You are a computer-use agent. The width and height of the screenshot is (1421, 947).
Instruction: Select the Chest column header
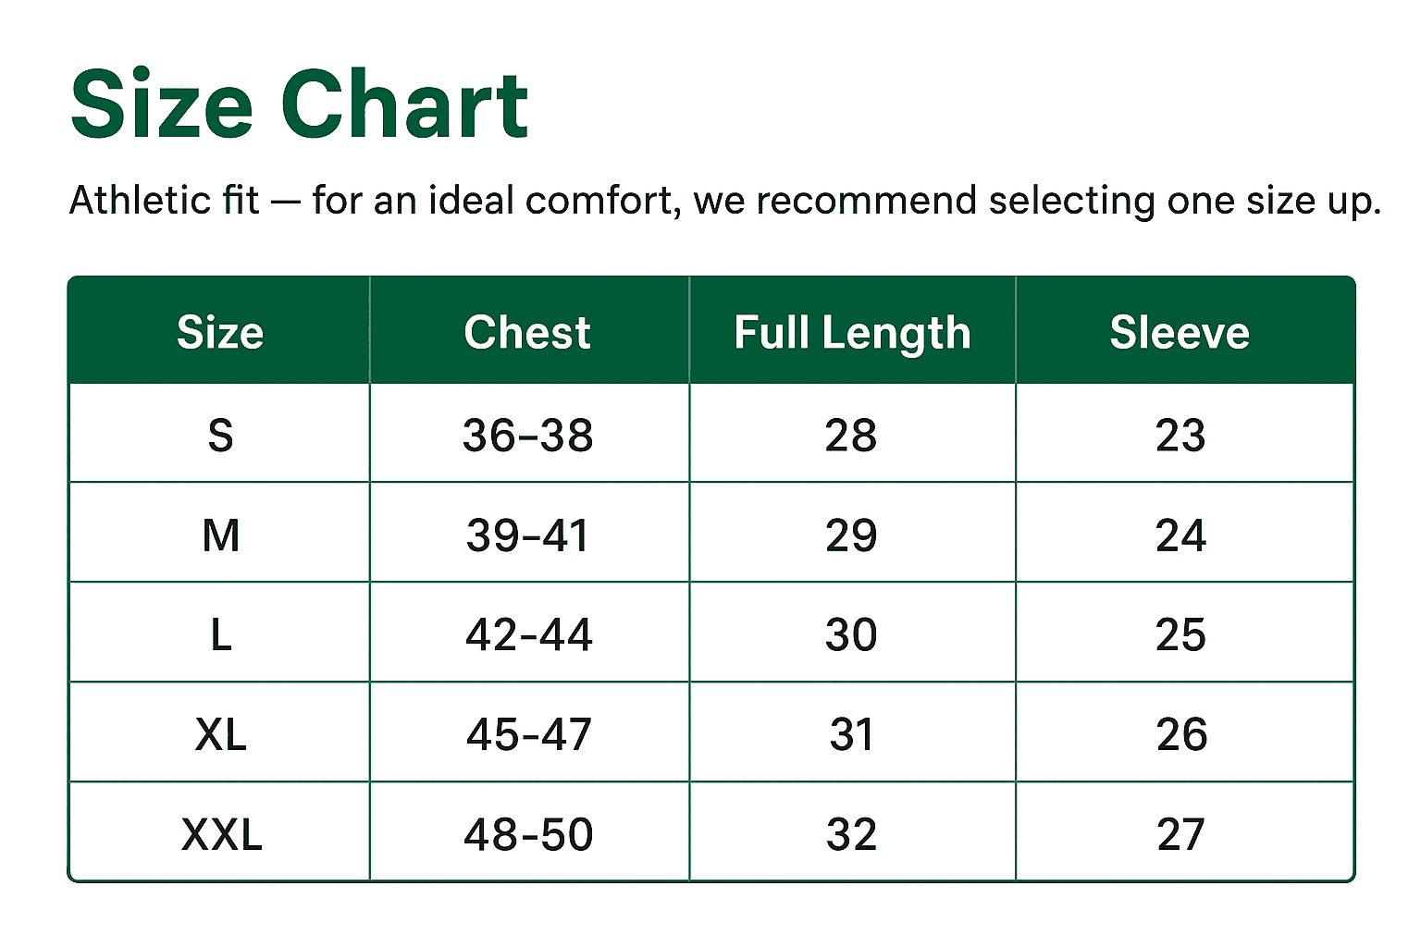527,333
